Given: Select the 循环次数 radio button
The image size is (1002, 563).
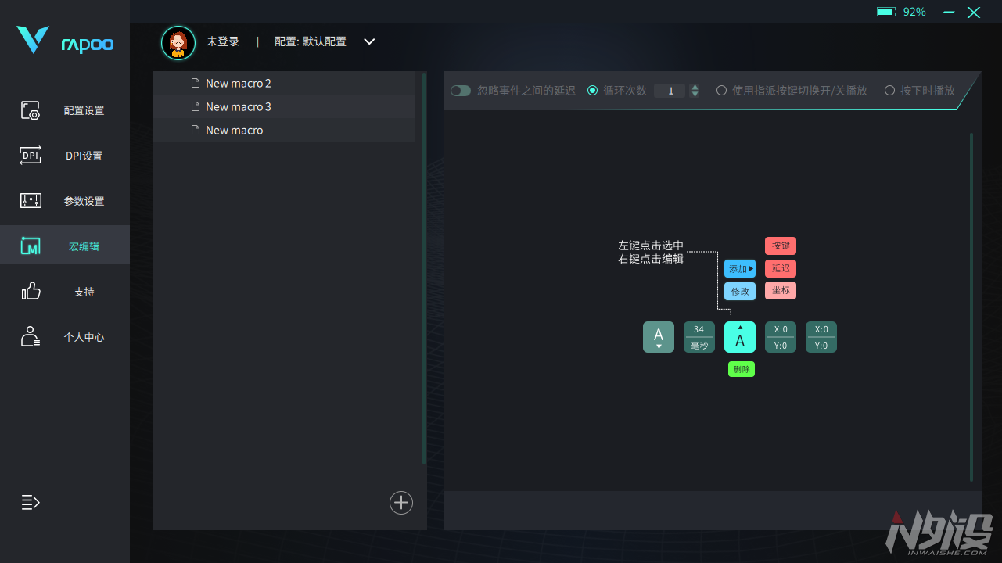Looking at the screenshot, I should (592, 91).
